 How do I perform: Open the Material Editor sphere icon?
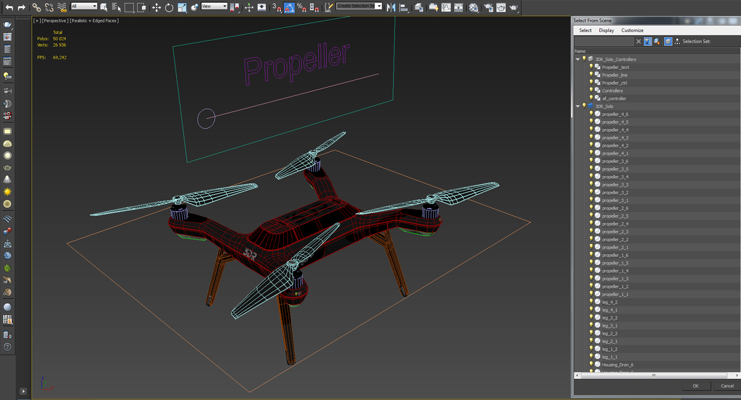(474, 7)
